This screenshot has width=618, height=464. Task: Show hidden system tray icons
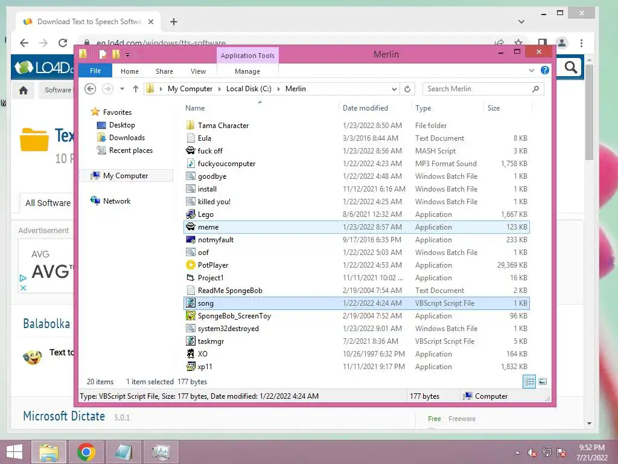[x=517, y=453]
